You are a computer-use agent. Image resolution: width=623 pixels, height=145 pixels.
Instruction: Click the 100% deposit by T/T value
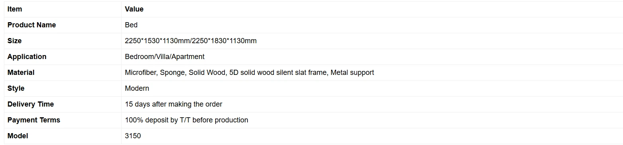162,120
